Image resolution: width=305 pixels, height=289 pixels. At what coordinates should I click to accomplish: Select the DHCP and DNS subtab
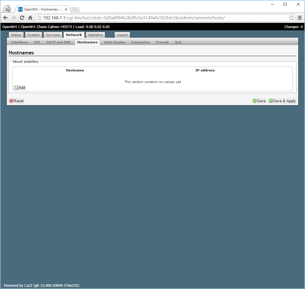(58, 42)
